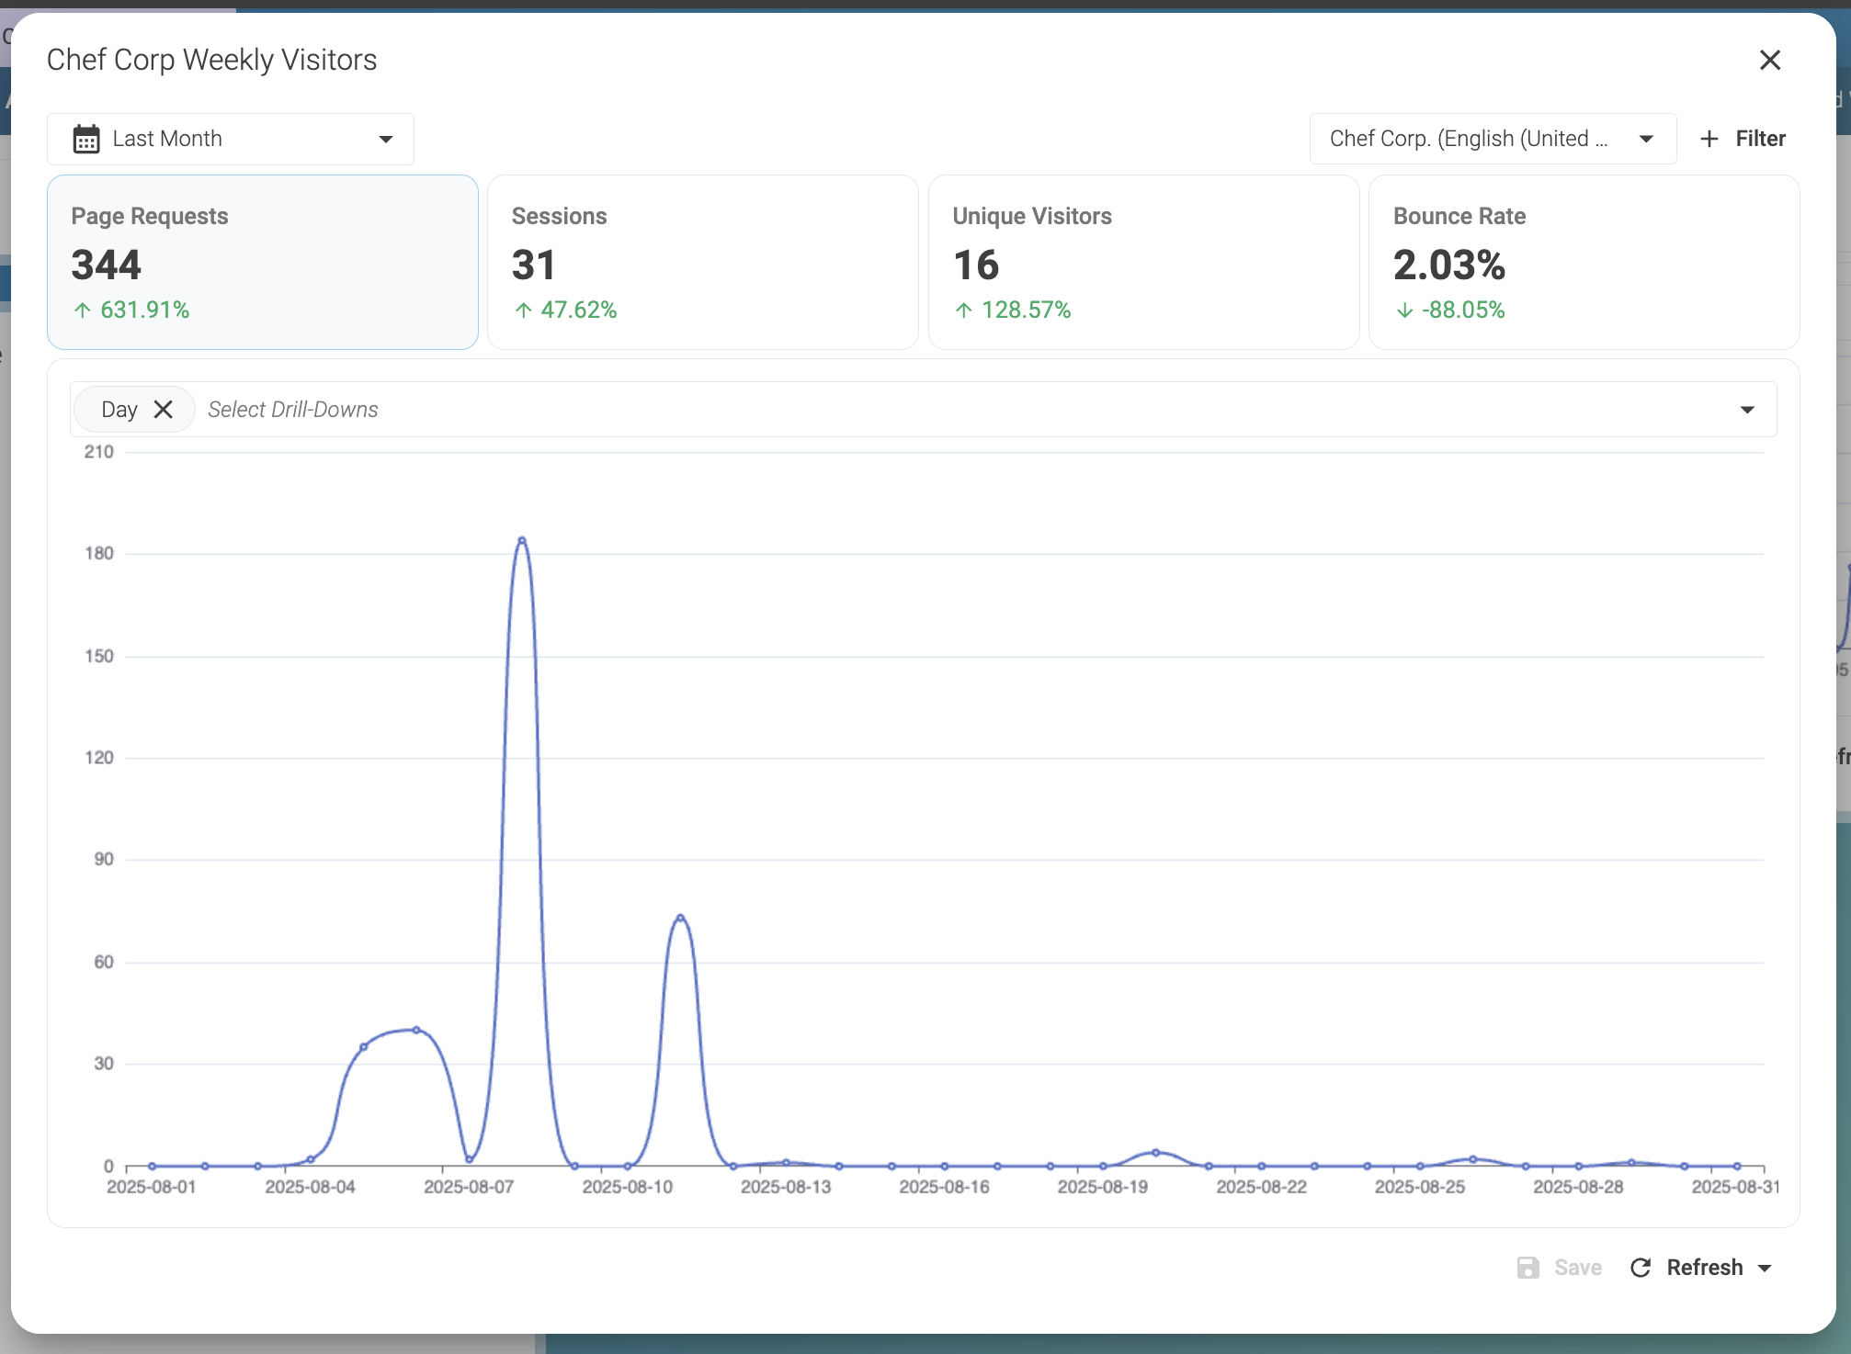Image resolution: width=1851 pixels, height=1354 pixels.
Task: Click the Save button label
Action: click(x=1577, y=1268)
